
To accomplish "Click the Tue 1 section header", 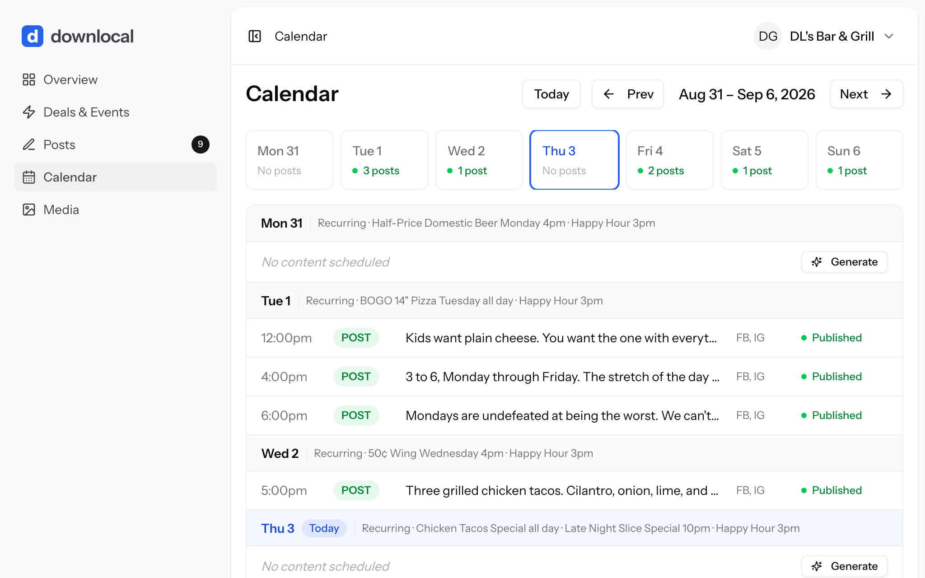I will pyautogui.click(x=575, y=301).
